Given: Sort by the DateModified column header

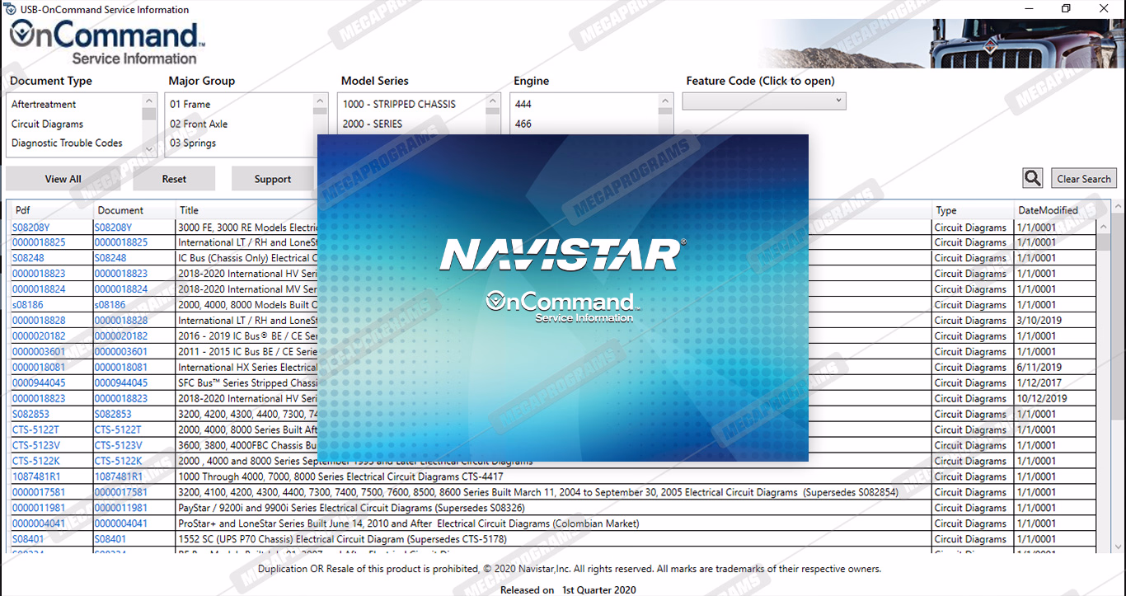Looking at the screenshot, I should pyautogui.click(x=1047, y=210).
